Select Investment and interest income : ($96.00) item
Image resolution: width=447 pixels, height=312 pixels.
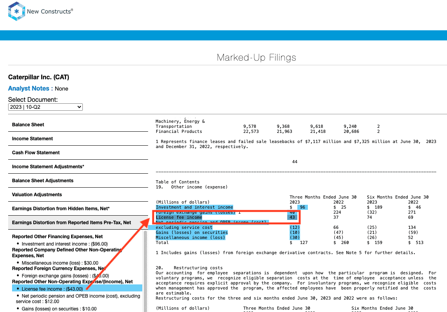tap(65, 244)
